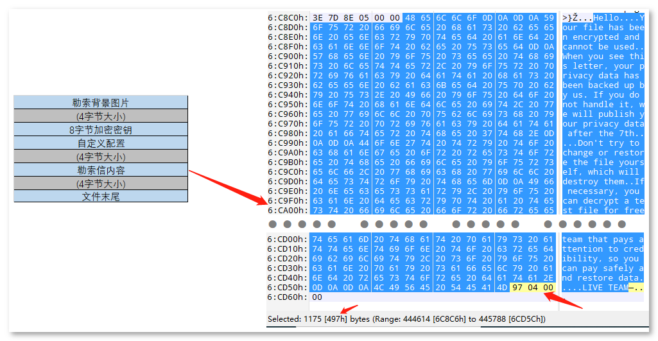Click the yellow highlighted bytes 97 04 00
Image resolution: width=658 pixels, height=341 pixels.
532,288
